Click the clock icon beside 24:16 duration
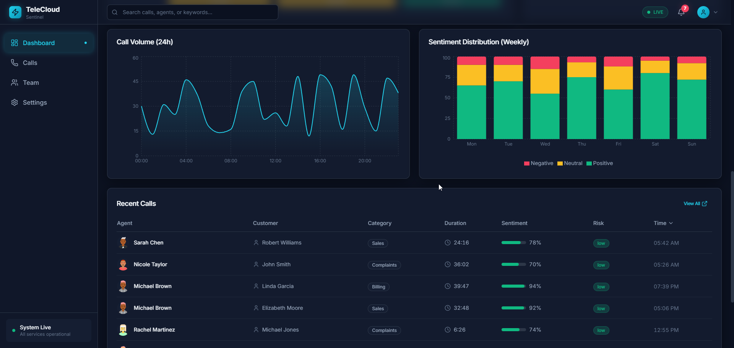Viewport: 734px width, 348px height. pos(448,243)
